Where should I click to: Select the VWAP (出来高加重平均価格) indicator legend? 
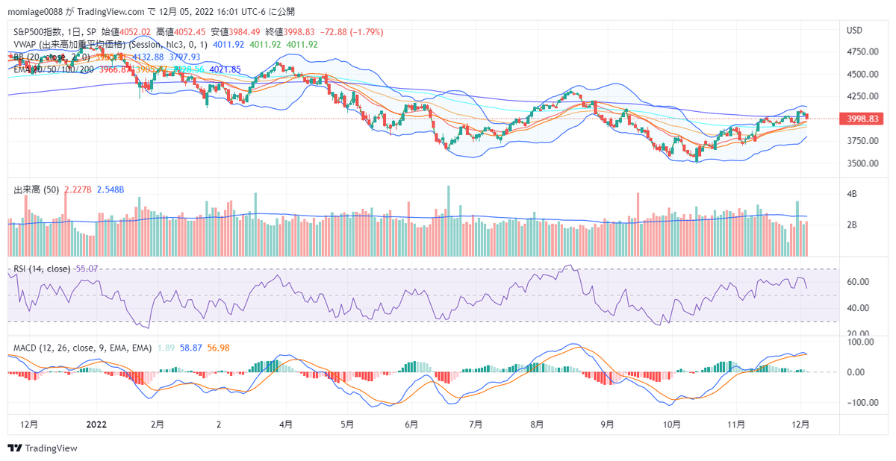(112, 45)
